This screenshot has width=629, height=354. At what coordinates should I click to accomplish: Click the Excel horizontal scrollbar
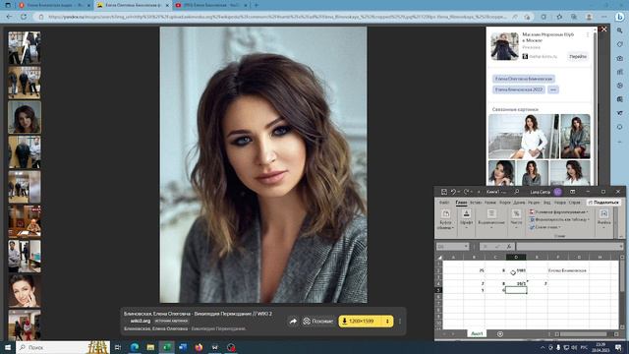tap(583, 334)
